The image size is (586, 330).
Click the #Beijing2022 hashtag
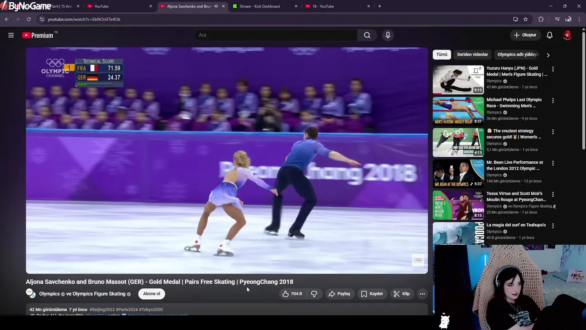point(102,310)
